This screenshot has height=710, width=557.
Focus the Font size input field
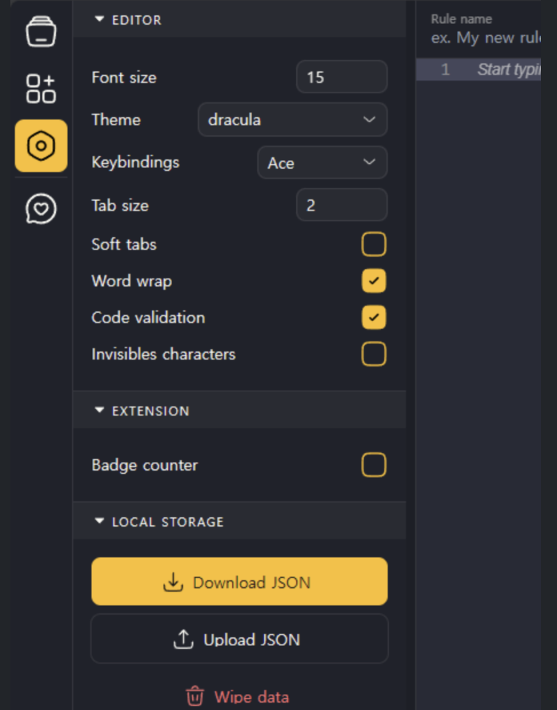(342, 77)
